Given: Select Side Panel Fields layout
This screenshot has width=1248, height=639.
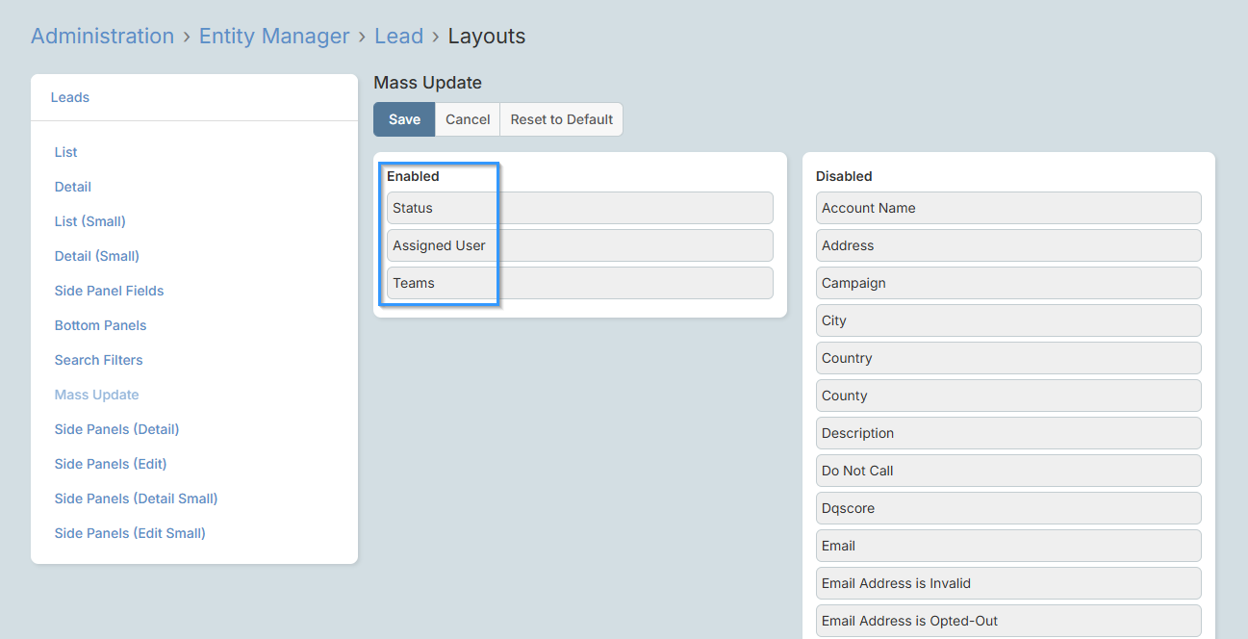Looking at the screenshot, I should pyautogui.click(x=109, y=291).
